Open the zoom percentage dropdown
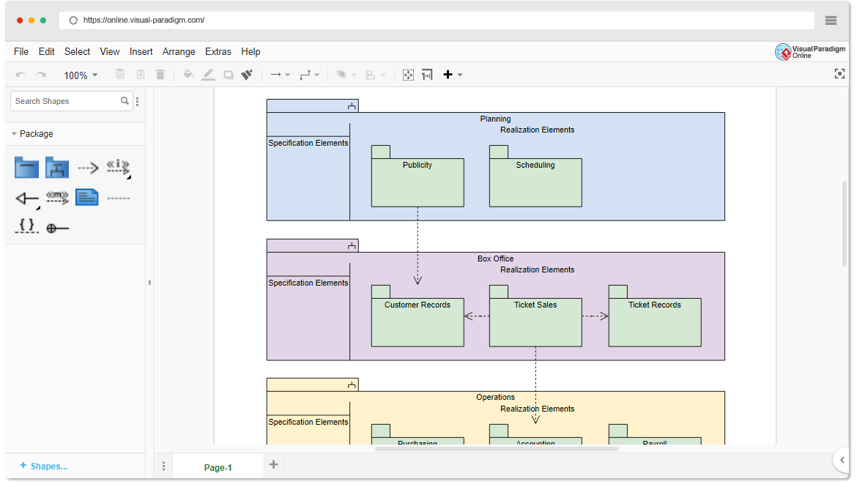 [81, 74]
